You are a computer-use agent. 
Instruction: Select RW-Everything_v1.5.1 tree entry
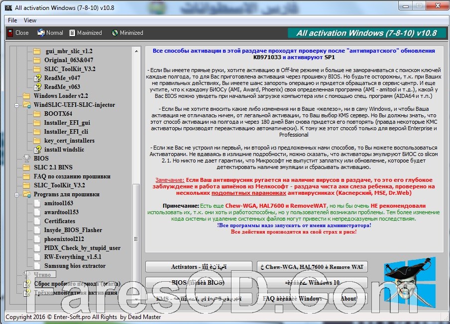73,257
